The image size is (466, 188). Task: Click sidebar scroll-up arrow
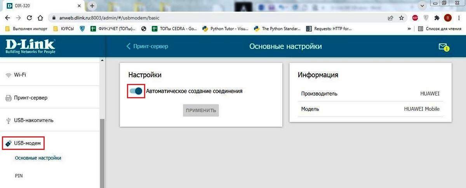(x=102, y=60)
